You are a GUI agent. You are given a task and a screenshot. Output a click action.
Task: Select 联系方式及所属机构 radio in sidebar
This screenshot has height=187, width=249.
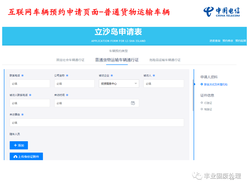[202, 84]
